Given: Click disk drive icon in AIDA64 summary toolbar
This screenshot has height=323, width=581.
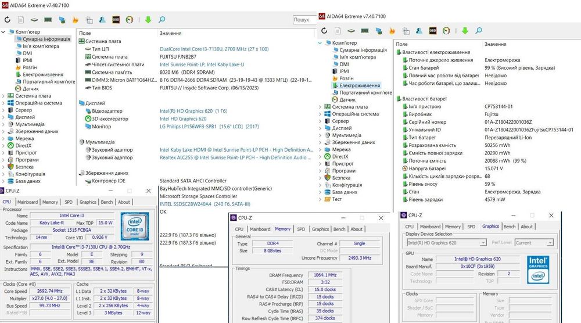Looking at the screenshot, I should 34,20.
